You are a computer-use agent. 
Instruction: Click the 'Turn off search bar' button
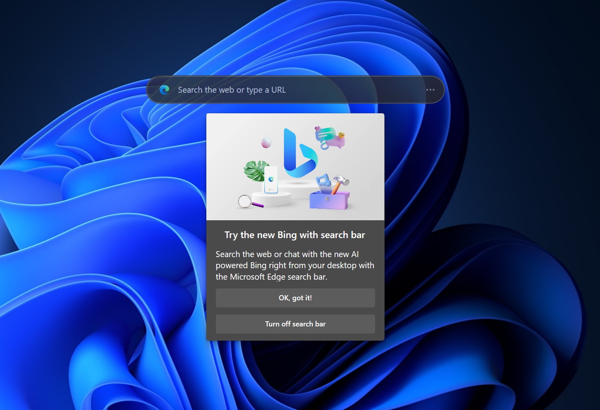pos(295,324)
